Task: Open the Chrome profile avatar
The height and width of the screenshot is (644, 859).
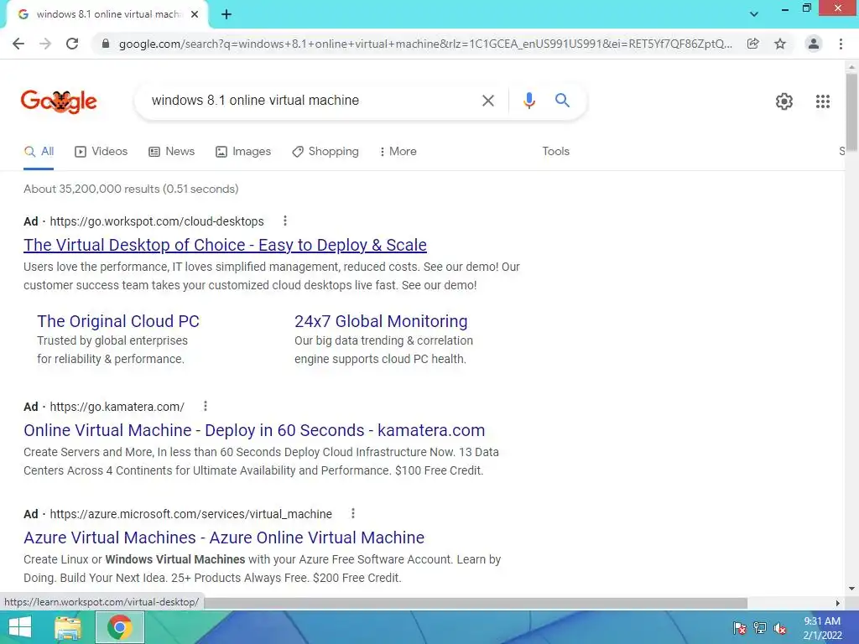Action: [814, 44]
